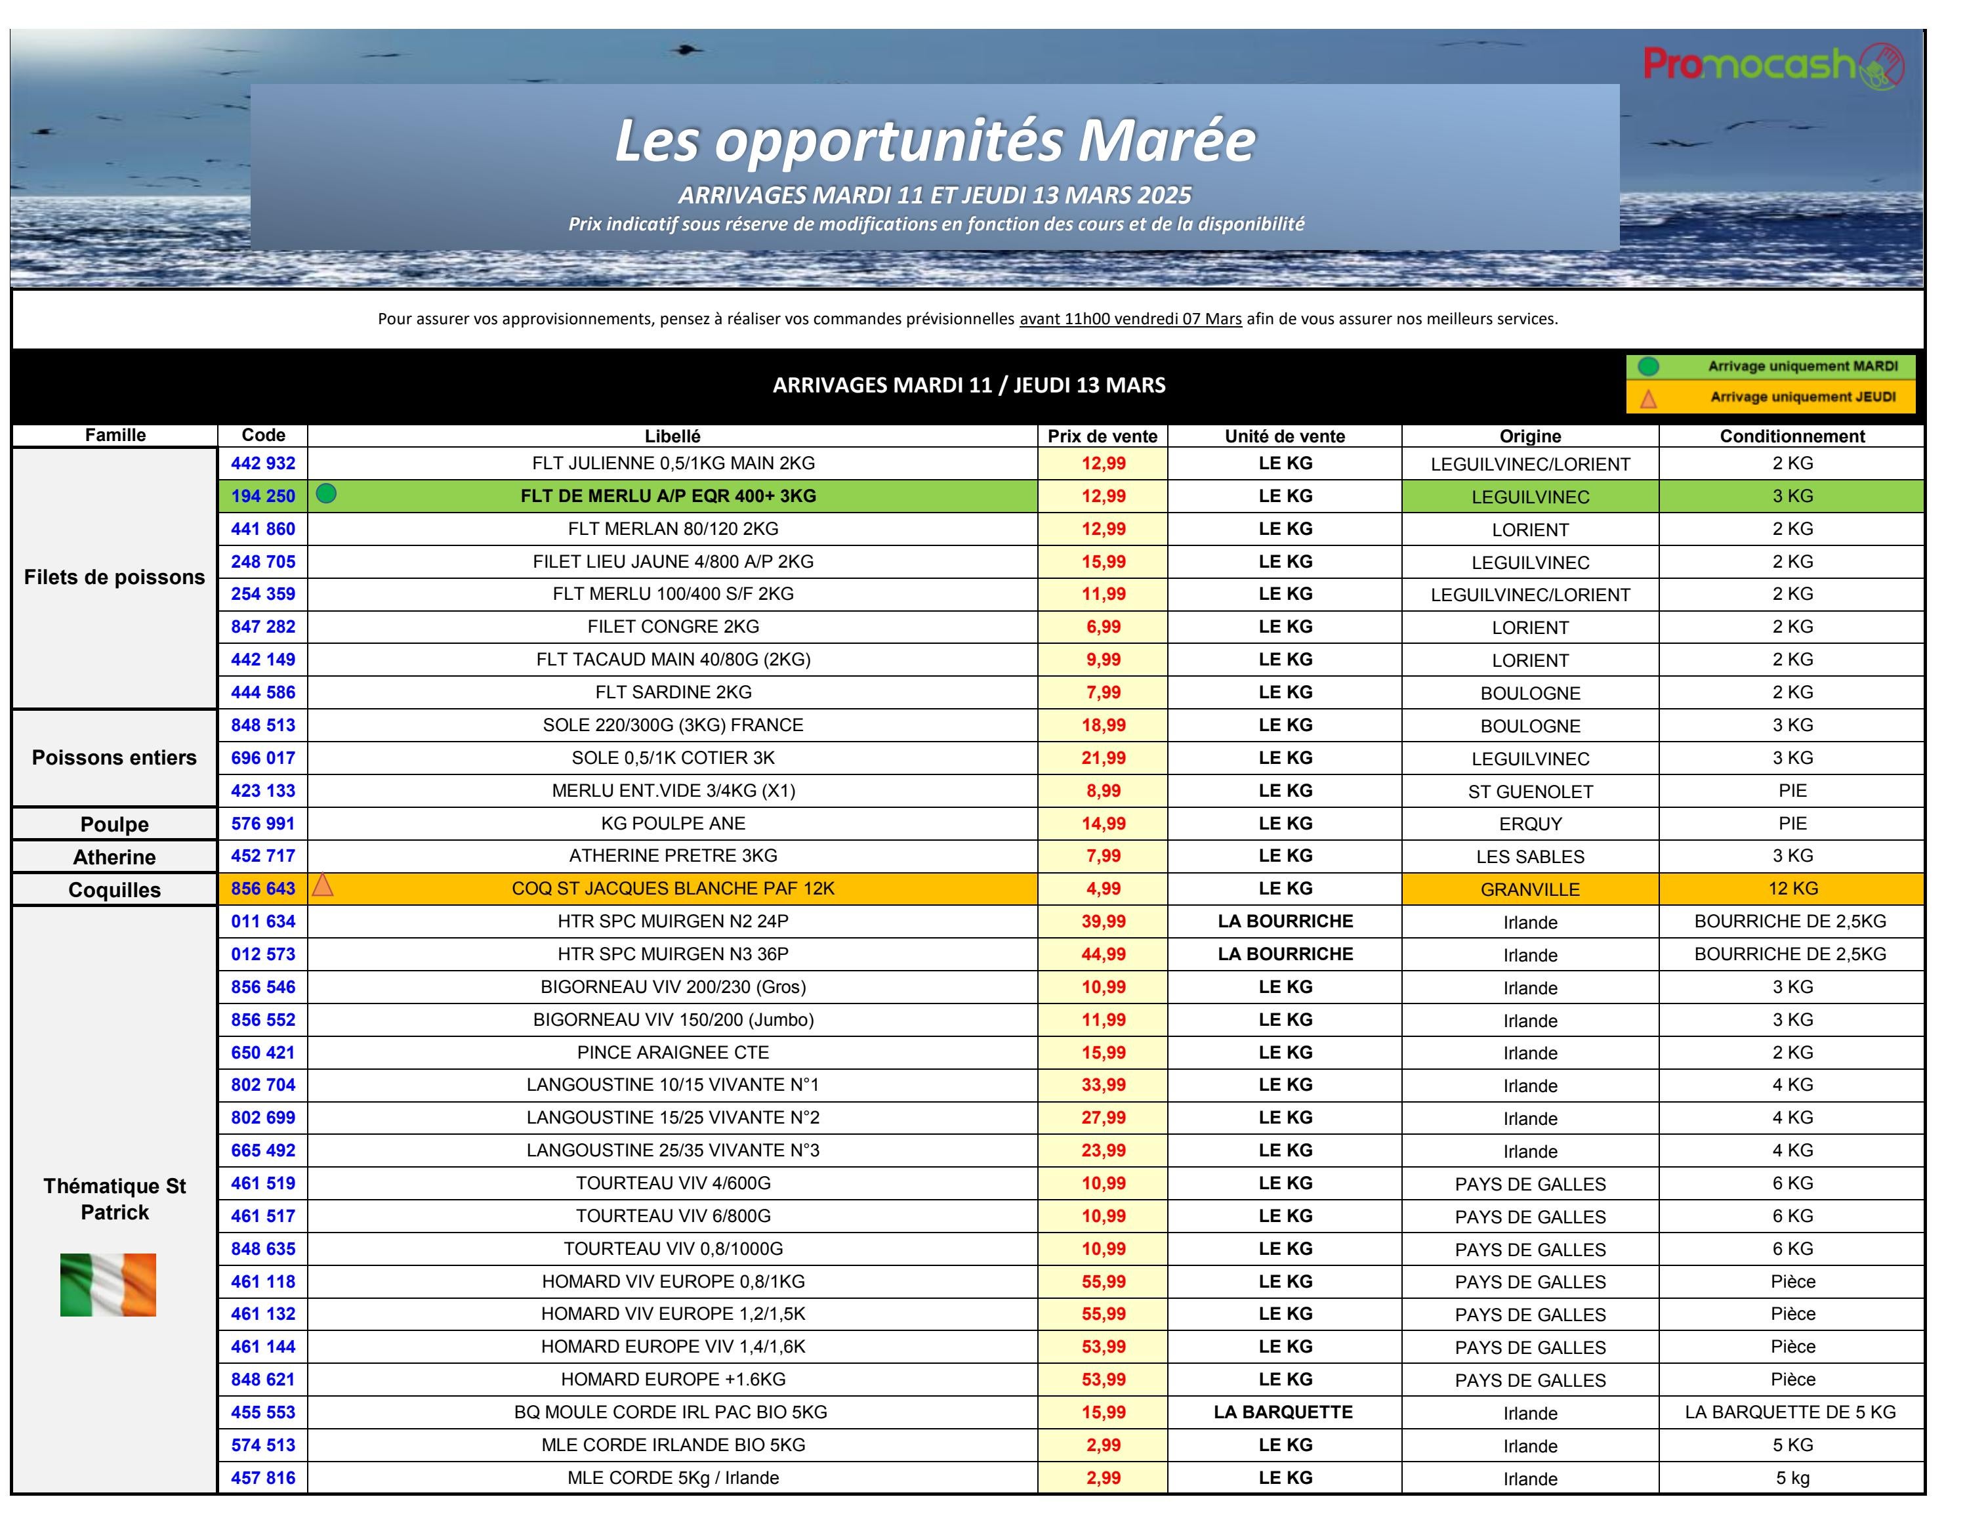Image resolution: width=1965 pixels, height=1520 pixels.
Task: Select the 'Poulpe' family cell
Action: [x=115, y=824]
